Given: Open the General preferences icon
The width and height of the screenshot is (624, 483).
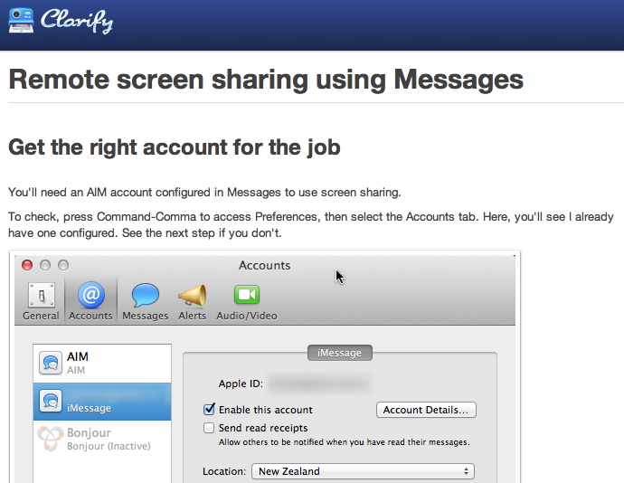Looking at the screenshot, I should tap(41, 296).
